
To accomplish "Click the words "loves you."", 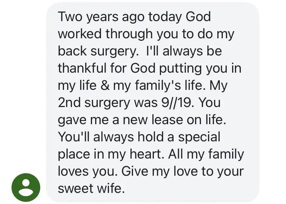I will pyautogui.click(x=88, y=171).
